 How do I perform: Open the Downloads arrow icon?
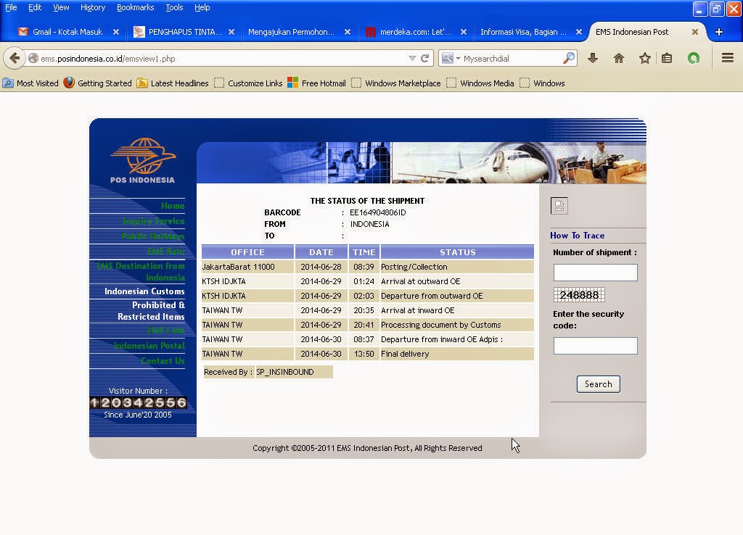coord(593,58)
